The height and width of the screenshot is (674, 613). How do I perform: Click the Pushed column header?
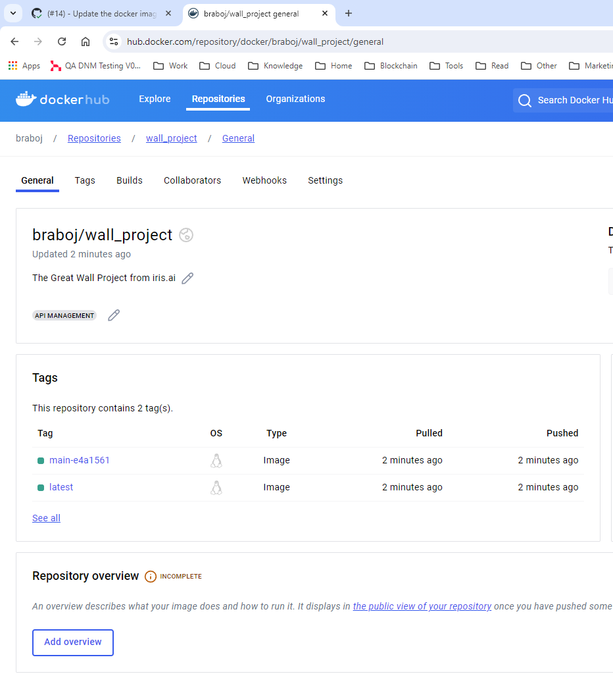pos(562,433)
